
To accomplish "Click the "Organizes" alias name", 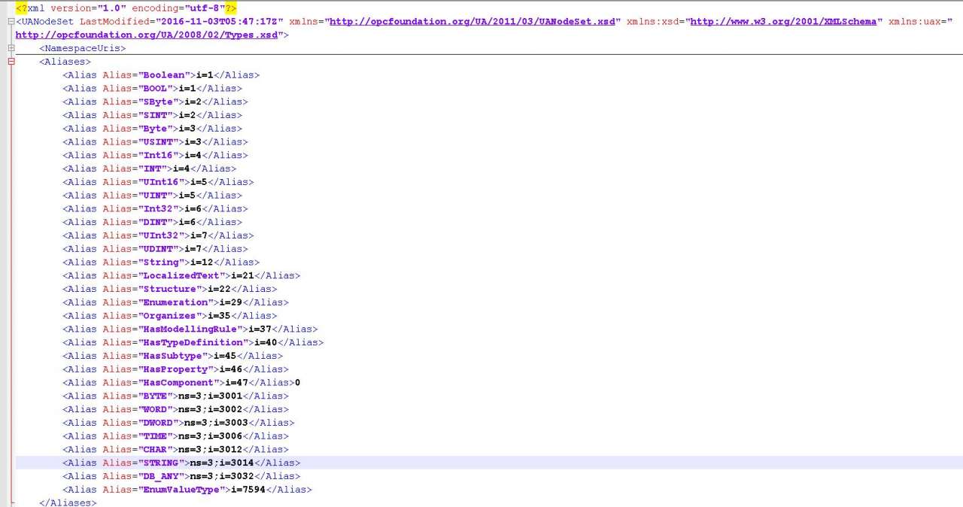I will click(x=169, y=316).
